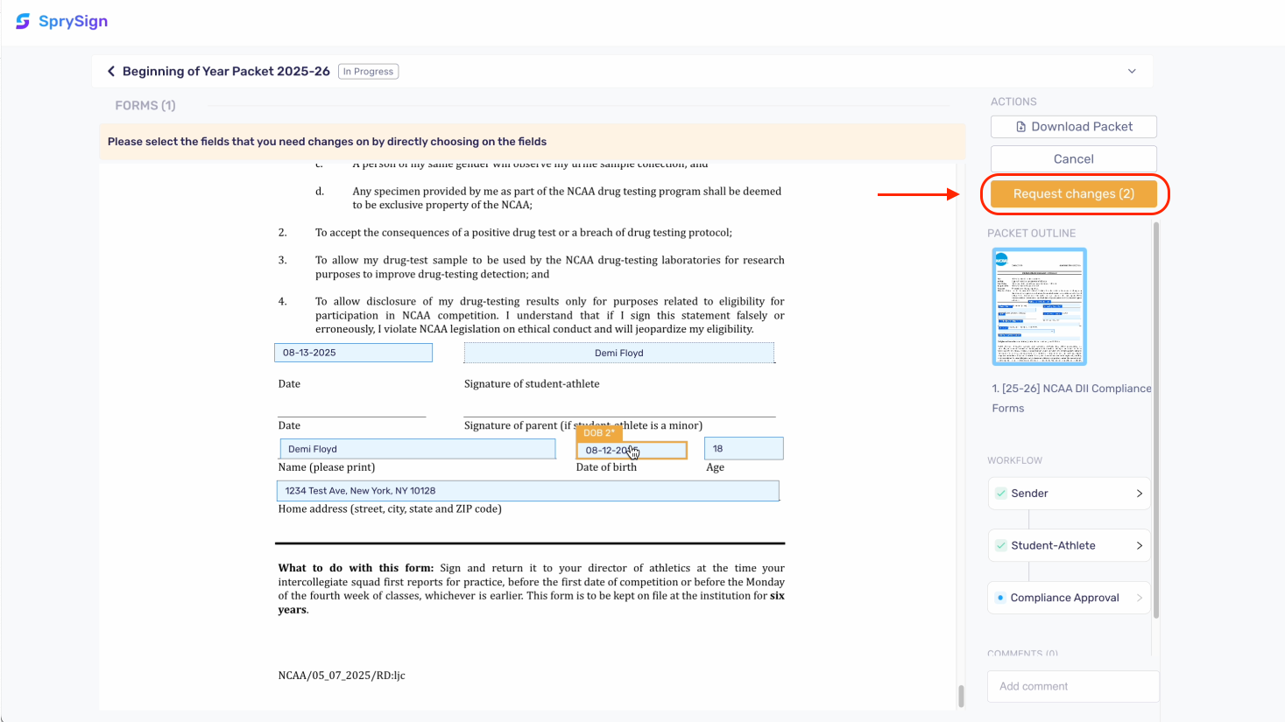Viewport: 1285px width, 722px height.
Task: Click the "Signature of student-athlete" label
Action: [532, 383]
